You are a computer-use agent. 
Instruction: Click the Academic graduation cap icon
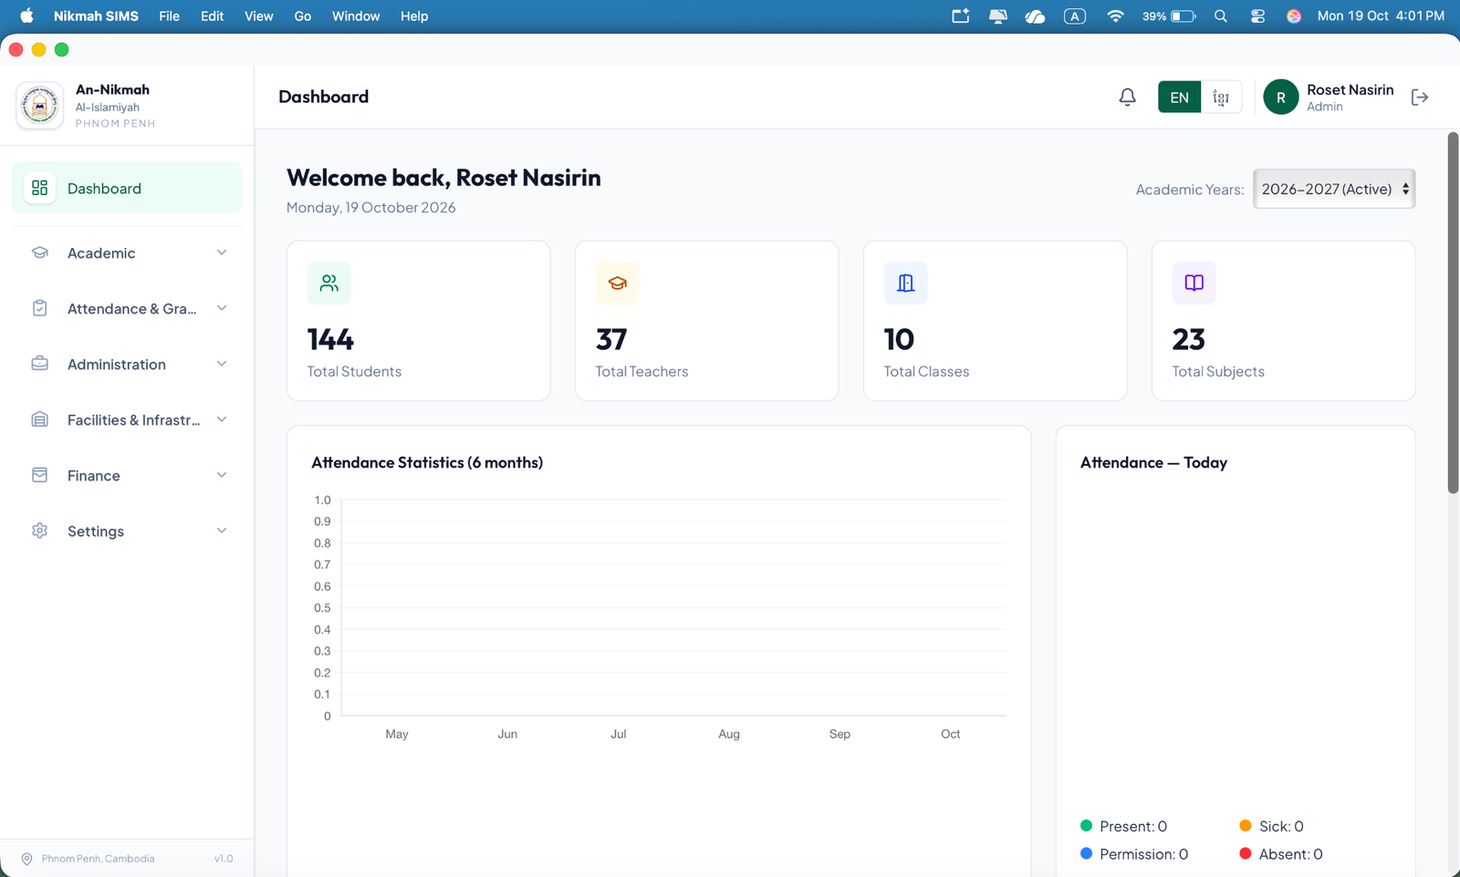(x=39, y=253)
